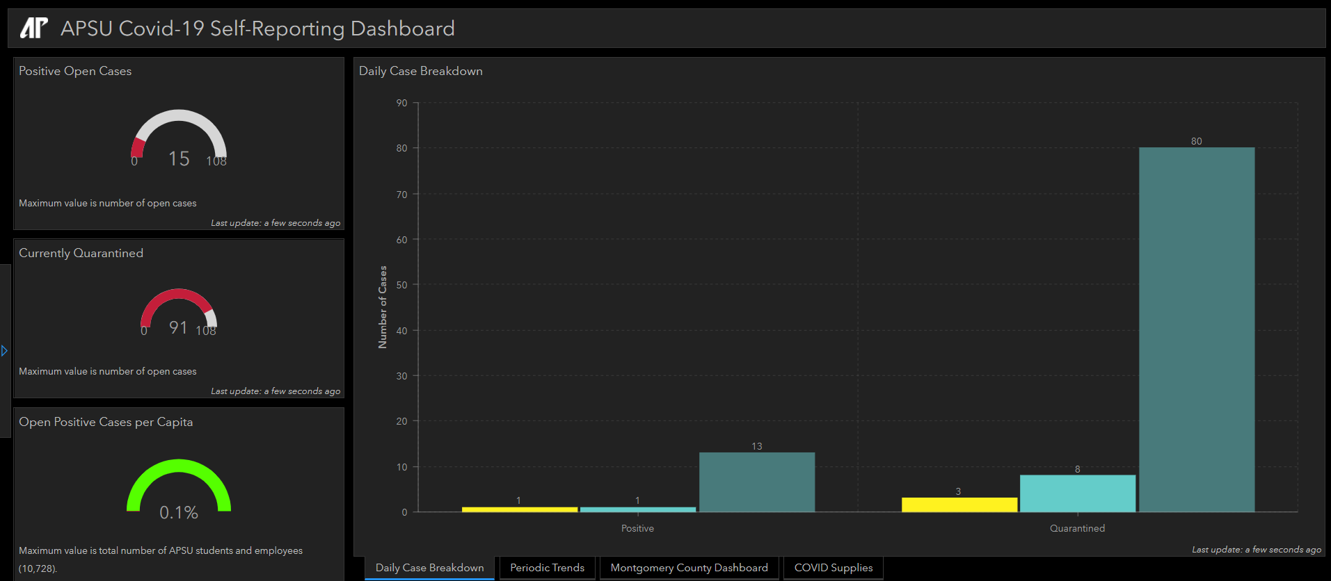Click the green per capita gauge
This screenshot has height=581, width=1331.
(x=179, y=485)
